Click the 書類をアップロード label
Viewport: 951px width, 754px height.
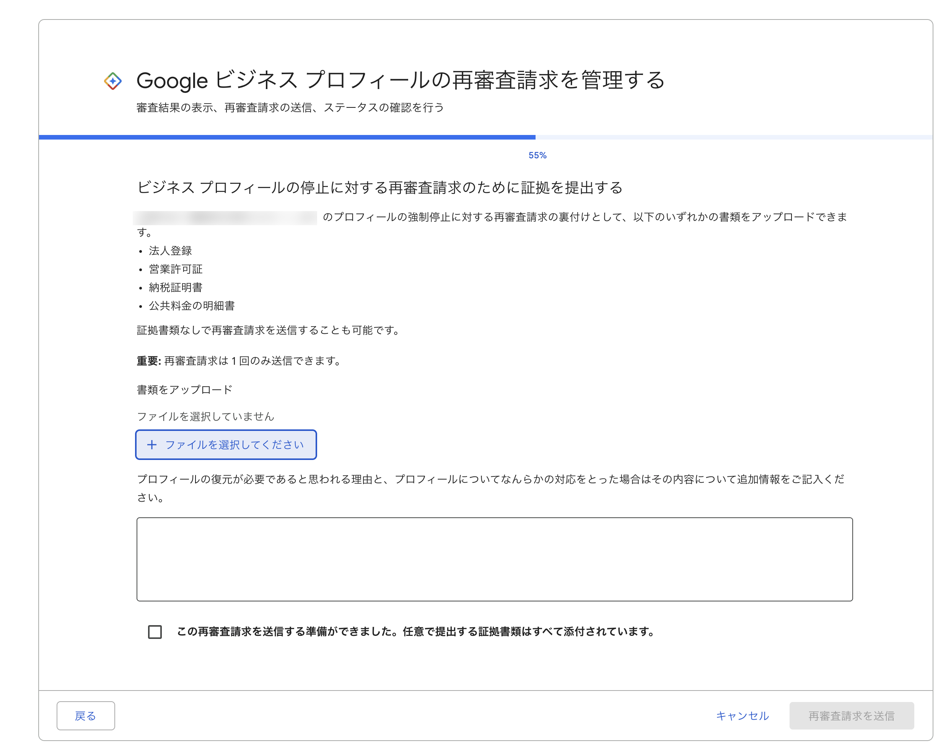point(184,389)
